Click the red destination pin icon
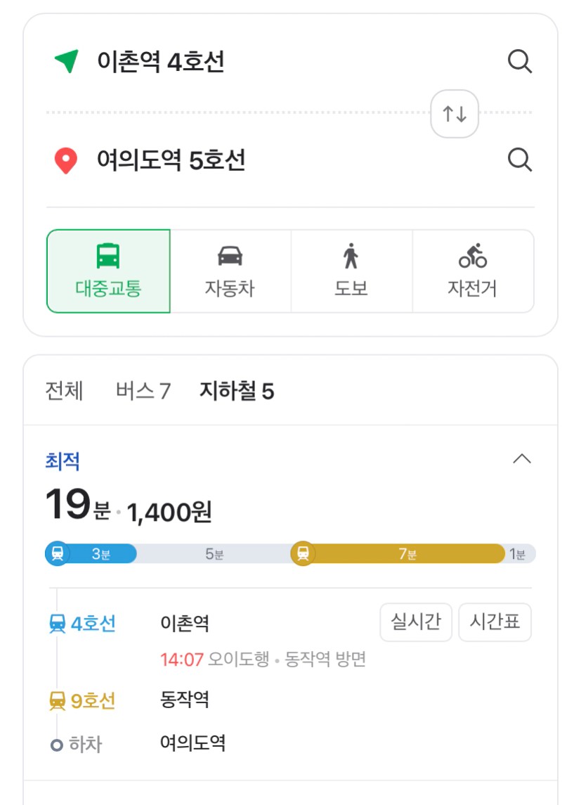Image resolution: width=581 pixels, height=805 pixels. coord(65,161)
